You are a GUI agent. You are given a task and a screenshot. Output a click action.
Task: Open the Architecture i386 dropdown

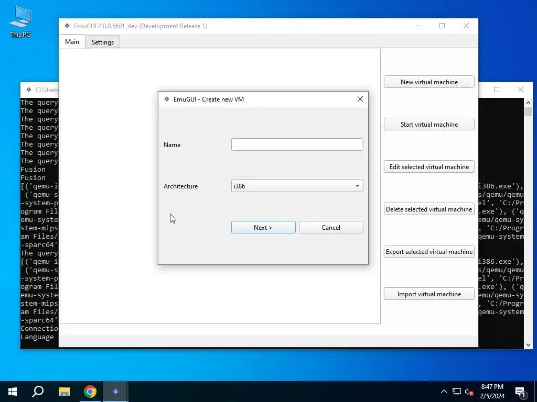297,186
